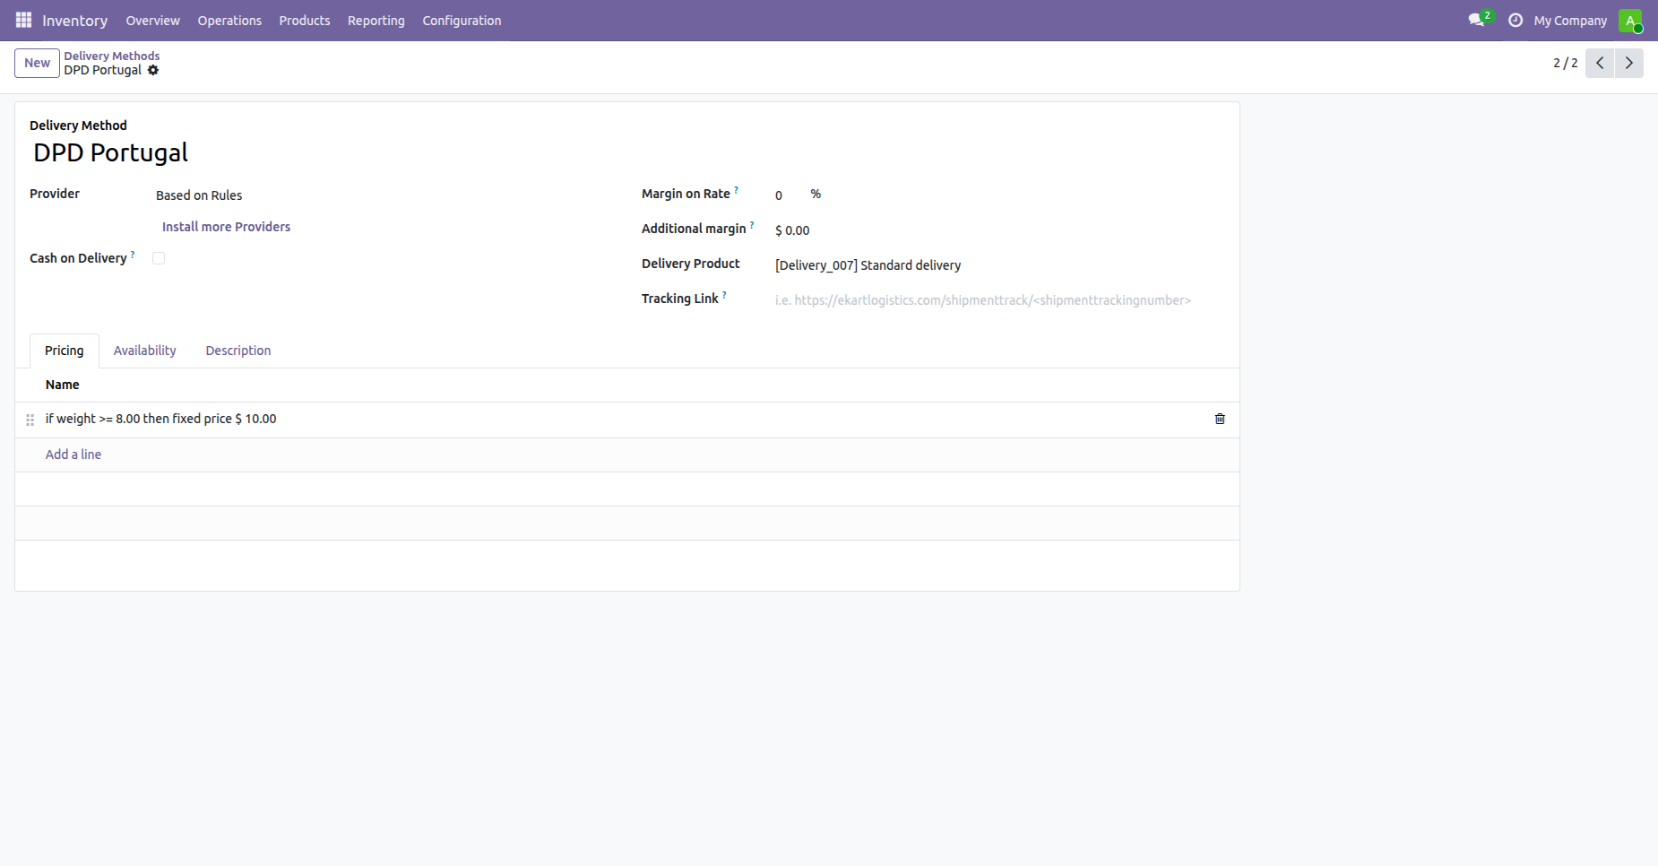Edit the Additional margin amount field
Screen dimensions: 1658x866
(999, 230)
